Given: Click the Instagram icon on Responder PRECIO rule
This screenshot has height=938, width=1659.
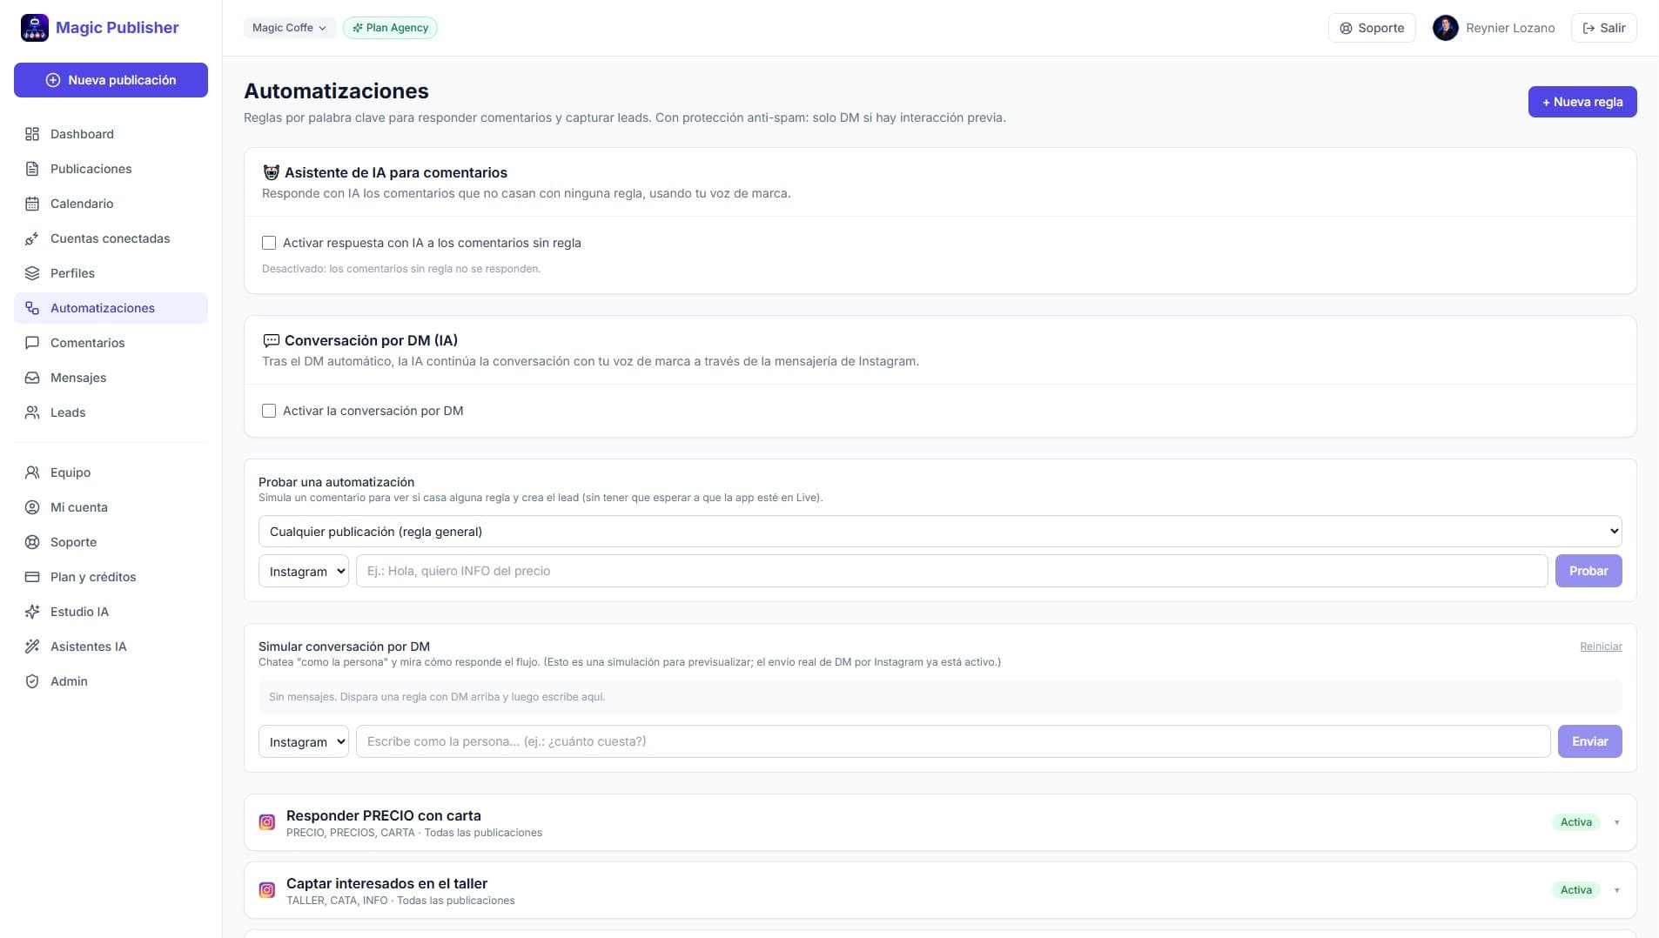Looking at the screenshot, I should [x=267, y=822].
